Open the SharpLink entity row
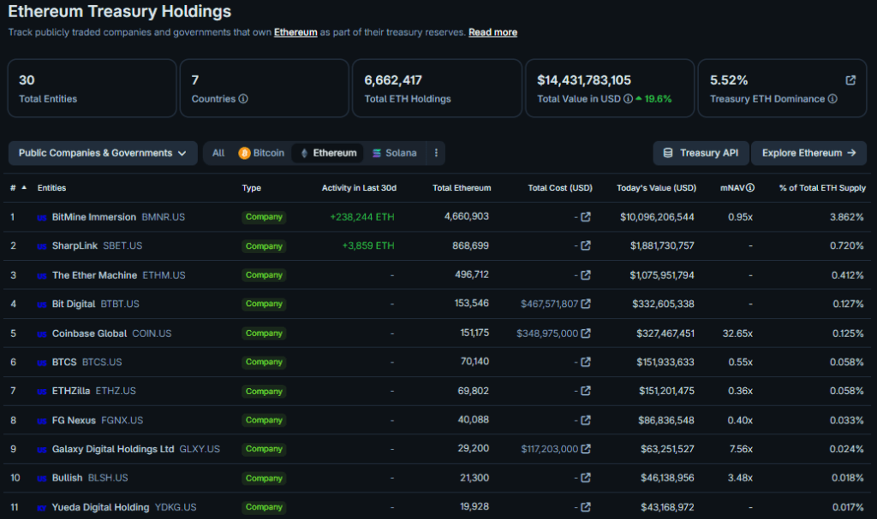 pyautogui.click(x=75, y=246)
